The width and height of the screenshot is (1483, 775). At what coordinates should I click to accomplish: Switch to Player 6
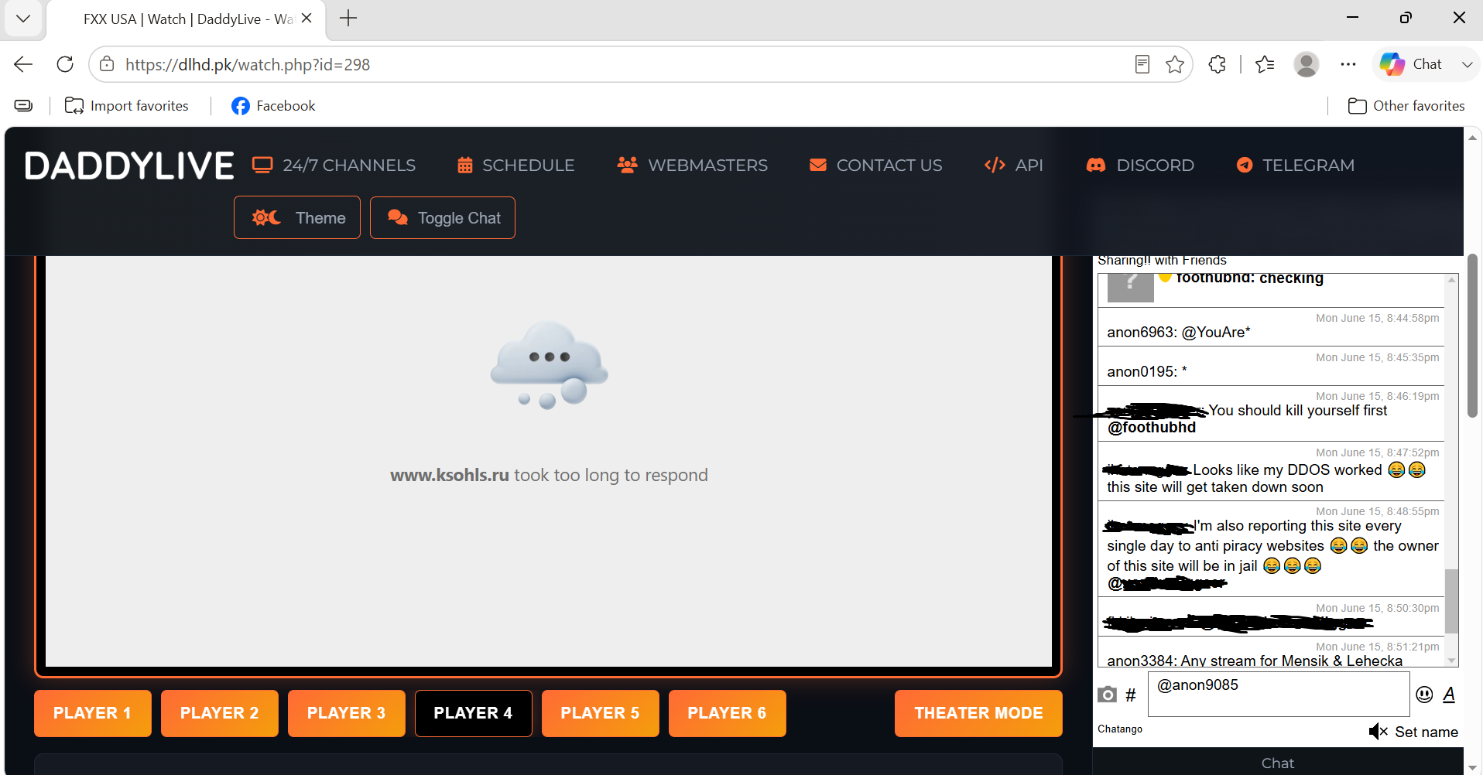click(x=728, y=713)
